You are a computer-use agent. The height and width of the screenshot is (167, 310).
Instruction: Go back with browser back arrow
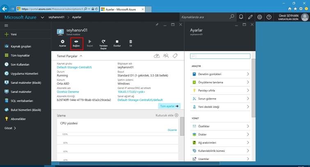[5, 9]
